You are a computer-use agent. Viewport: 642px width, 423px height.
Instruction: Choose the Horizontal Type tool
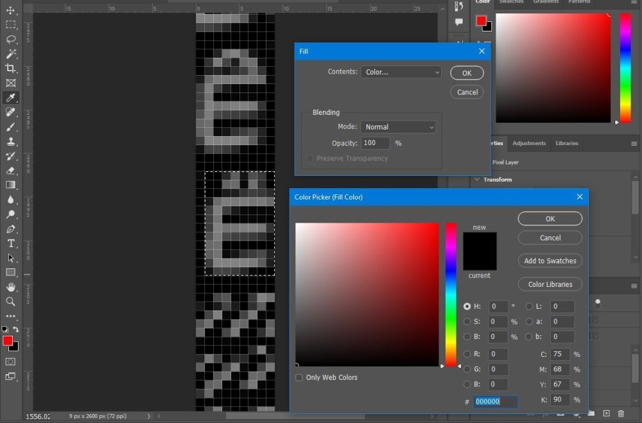(10, 243)
